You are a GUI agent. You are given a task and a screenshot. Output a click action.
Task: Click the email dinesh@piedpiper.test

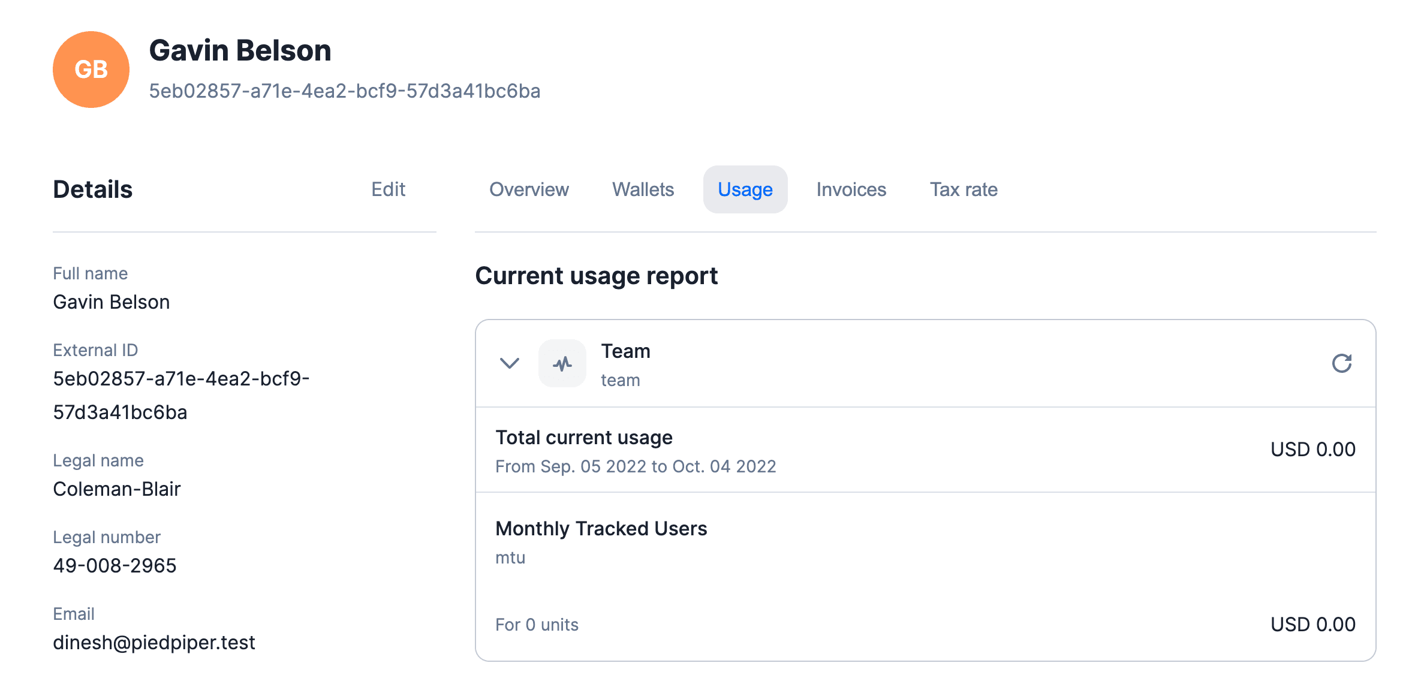[x=153, y=642]
